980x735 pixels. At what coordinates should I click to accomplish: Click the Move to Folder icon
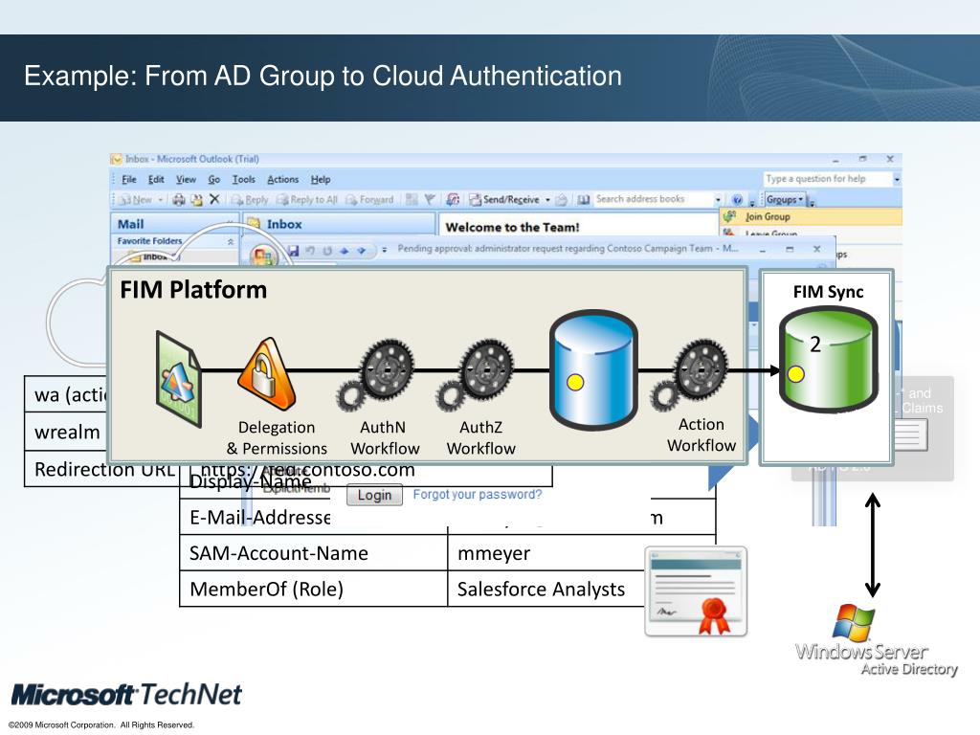click(196, 199)
